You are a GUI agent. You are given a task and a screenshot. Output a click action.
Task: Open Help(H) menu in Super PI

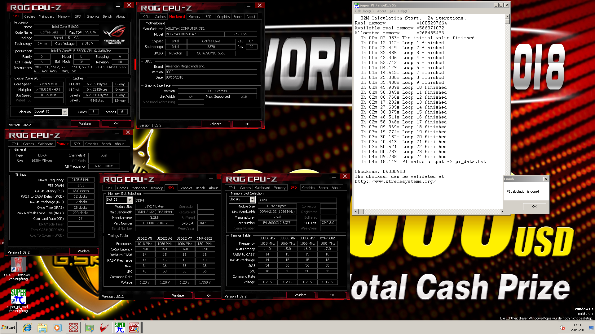coord(404,11)
